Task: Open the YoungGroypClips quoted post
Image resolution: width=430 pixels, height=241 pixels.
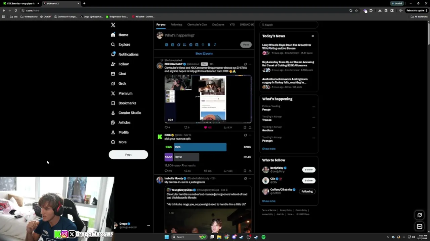Action: [208, 209]
